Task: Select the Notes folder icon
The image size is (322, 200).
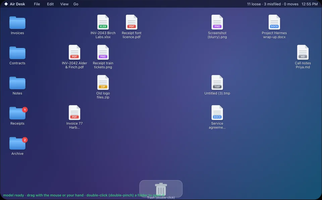Action: pos(17,83)
